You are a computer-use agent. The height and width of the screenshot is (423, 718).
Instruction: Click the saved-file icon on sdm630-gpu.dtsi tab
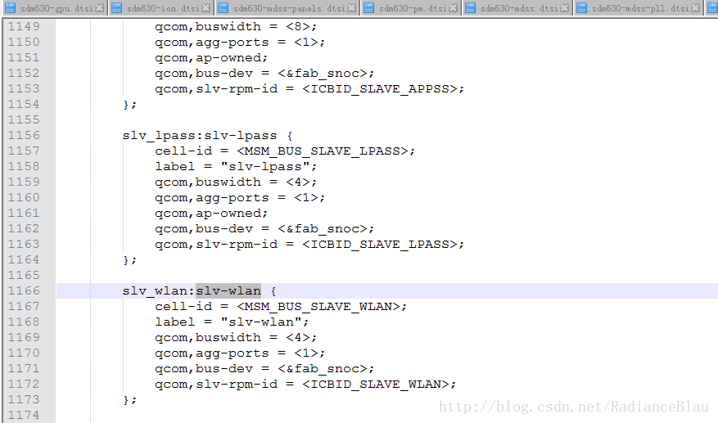click(x=10, y=8)
